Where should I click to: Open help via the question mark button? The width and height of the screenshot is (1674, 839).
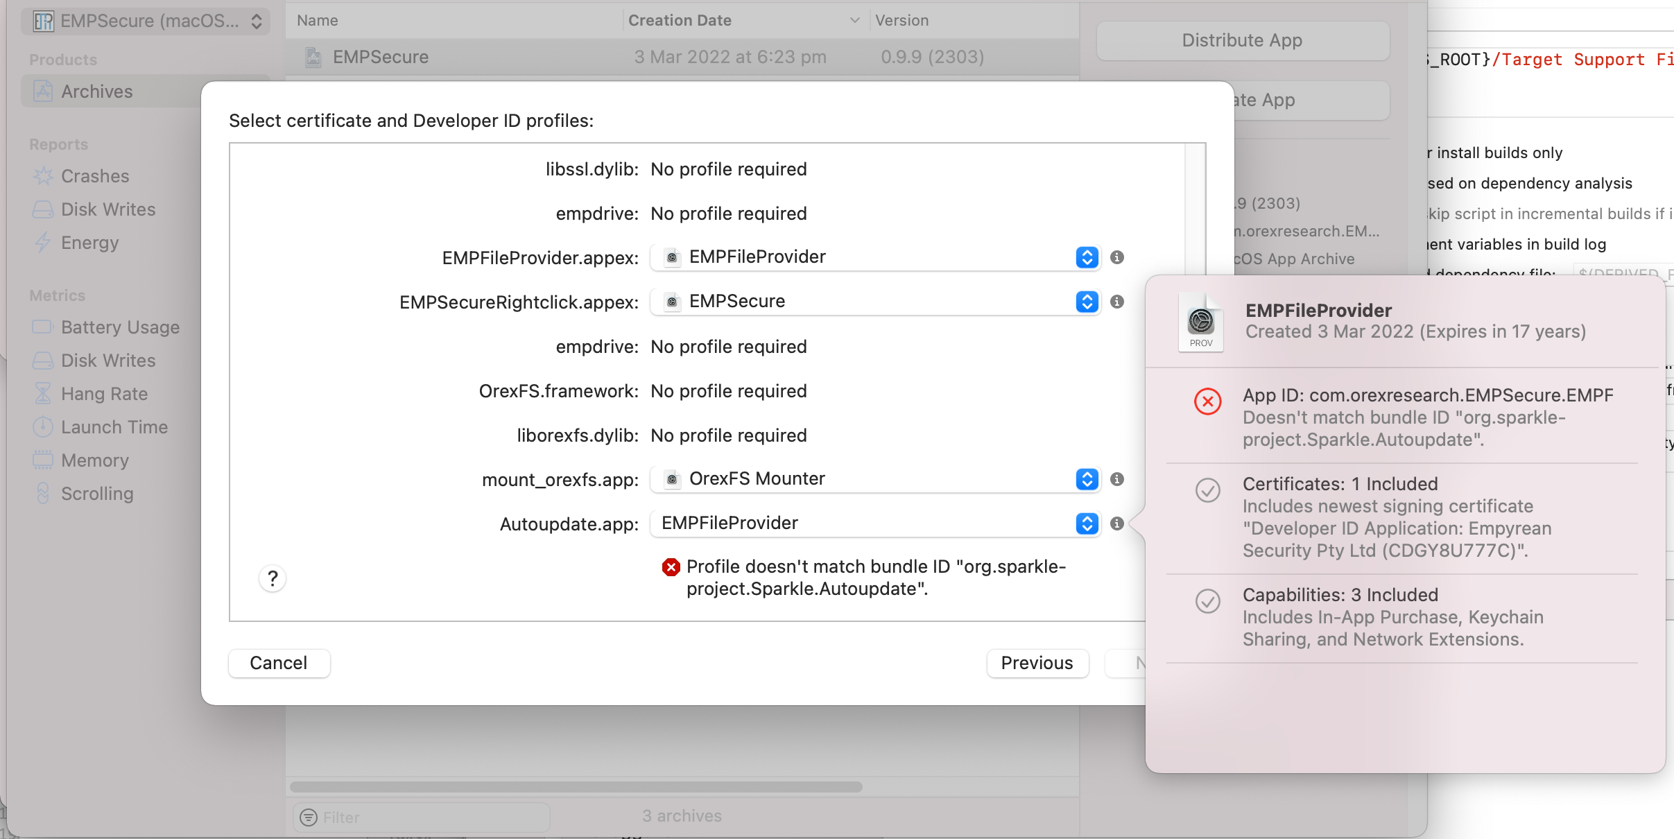point(273,578)
